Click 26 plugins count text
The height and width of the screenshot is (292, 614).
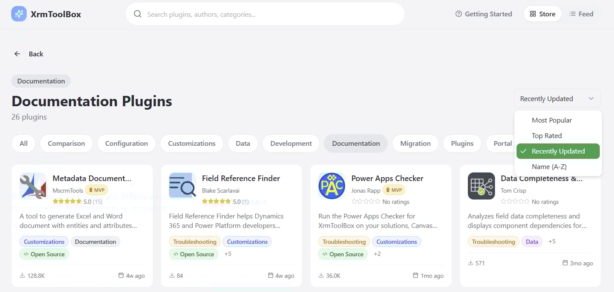[x=29, y=117]
